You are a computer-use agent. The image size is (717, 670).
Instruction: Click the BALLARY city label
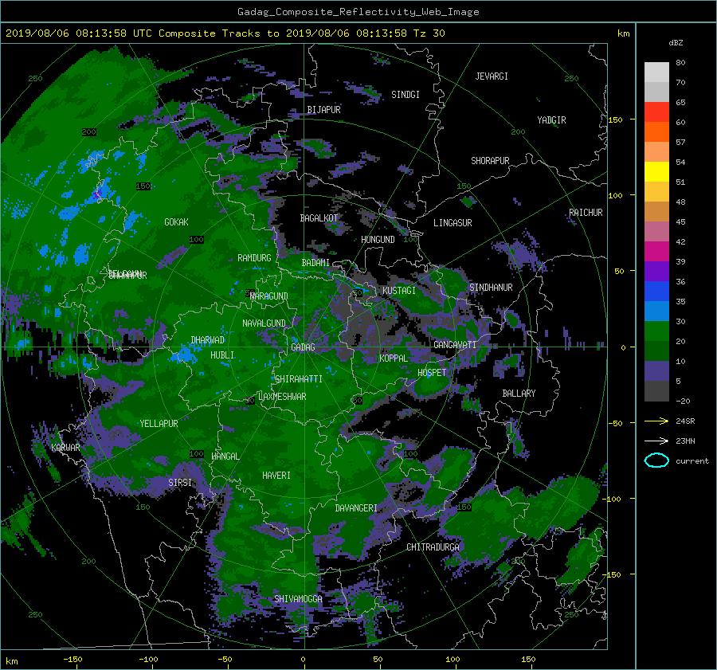519,394
